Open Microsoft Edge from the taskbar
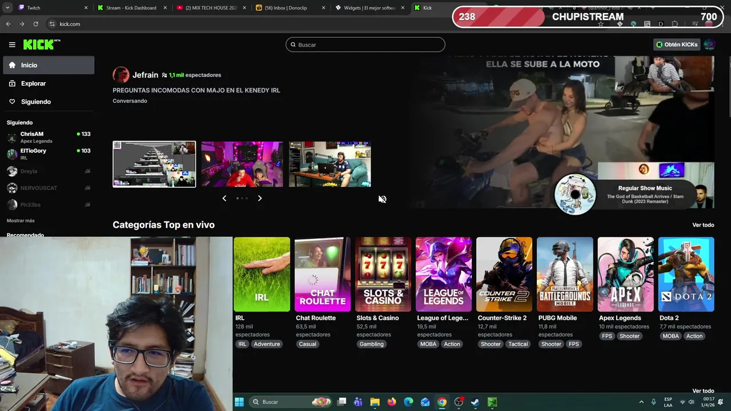 click(x=408, y=402)
